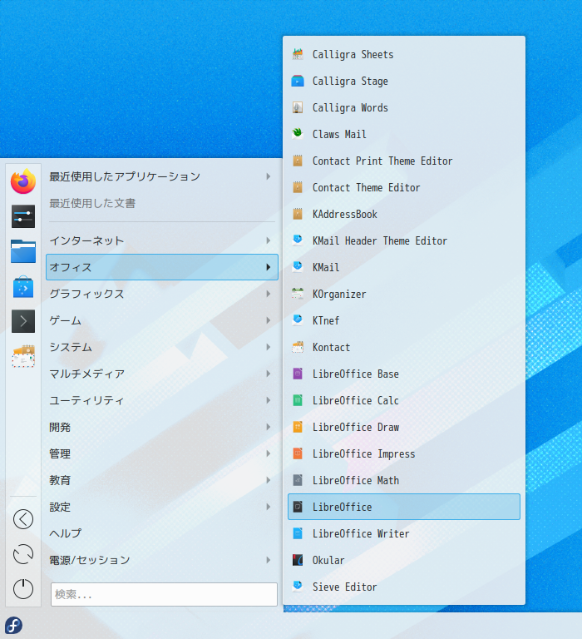Open the 教育 category
Viewport: 582px width, 639px height.
(x=162, y=480)
